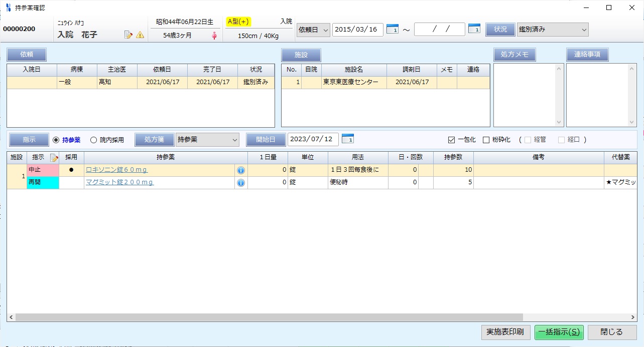Click the info icon for ロキソニン錠60mg

(241, 170)
